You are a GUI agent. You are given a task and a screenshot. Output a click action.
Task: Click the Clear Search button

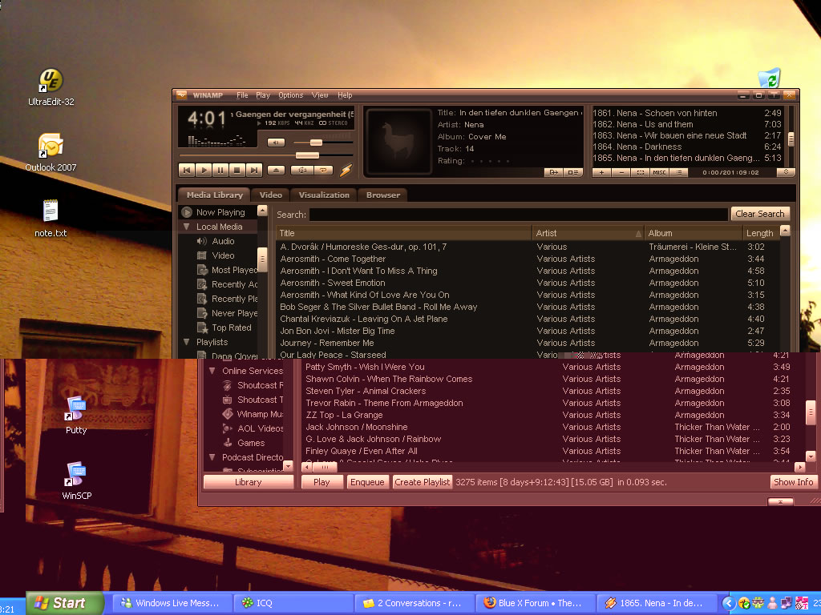click(759, 214)
